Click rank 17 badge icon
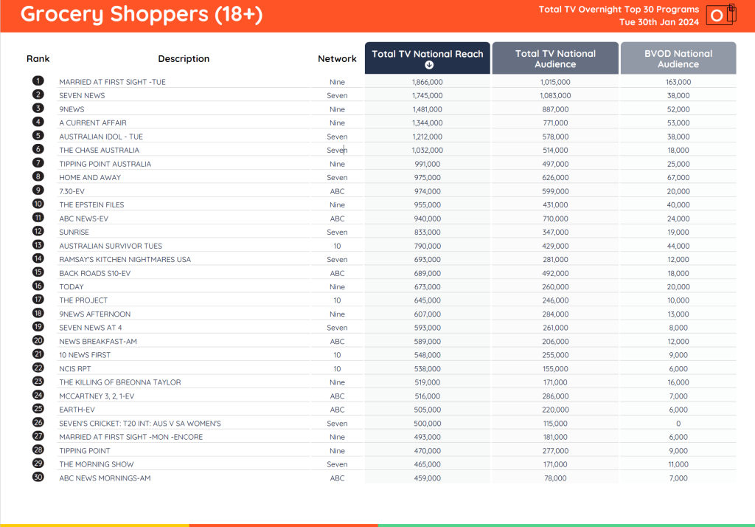 point(38,299)
